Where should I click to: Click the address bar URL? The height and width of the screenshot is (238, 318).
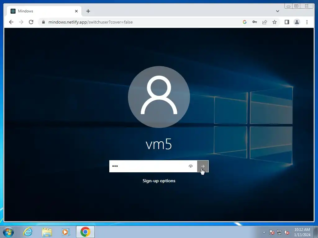coord(90,22)
